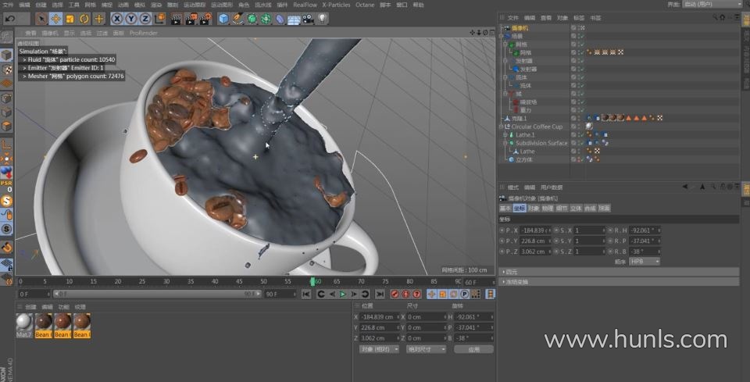The width and height of the screenshot is (750, 382).
Task: Click the Cube primitive icon
Action: [224, 18]
